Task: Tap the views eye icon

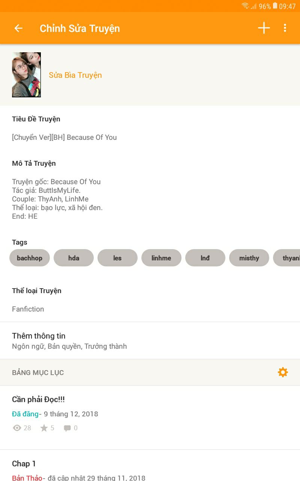Action: (17, 428)
